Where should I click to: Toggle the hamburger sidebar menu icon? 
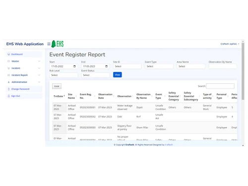(49, 44)
